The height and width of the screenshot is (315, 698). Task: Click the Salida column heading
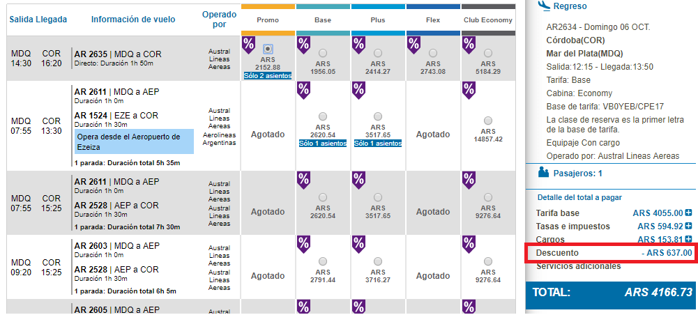tap(22, 20)
